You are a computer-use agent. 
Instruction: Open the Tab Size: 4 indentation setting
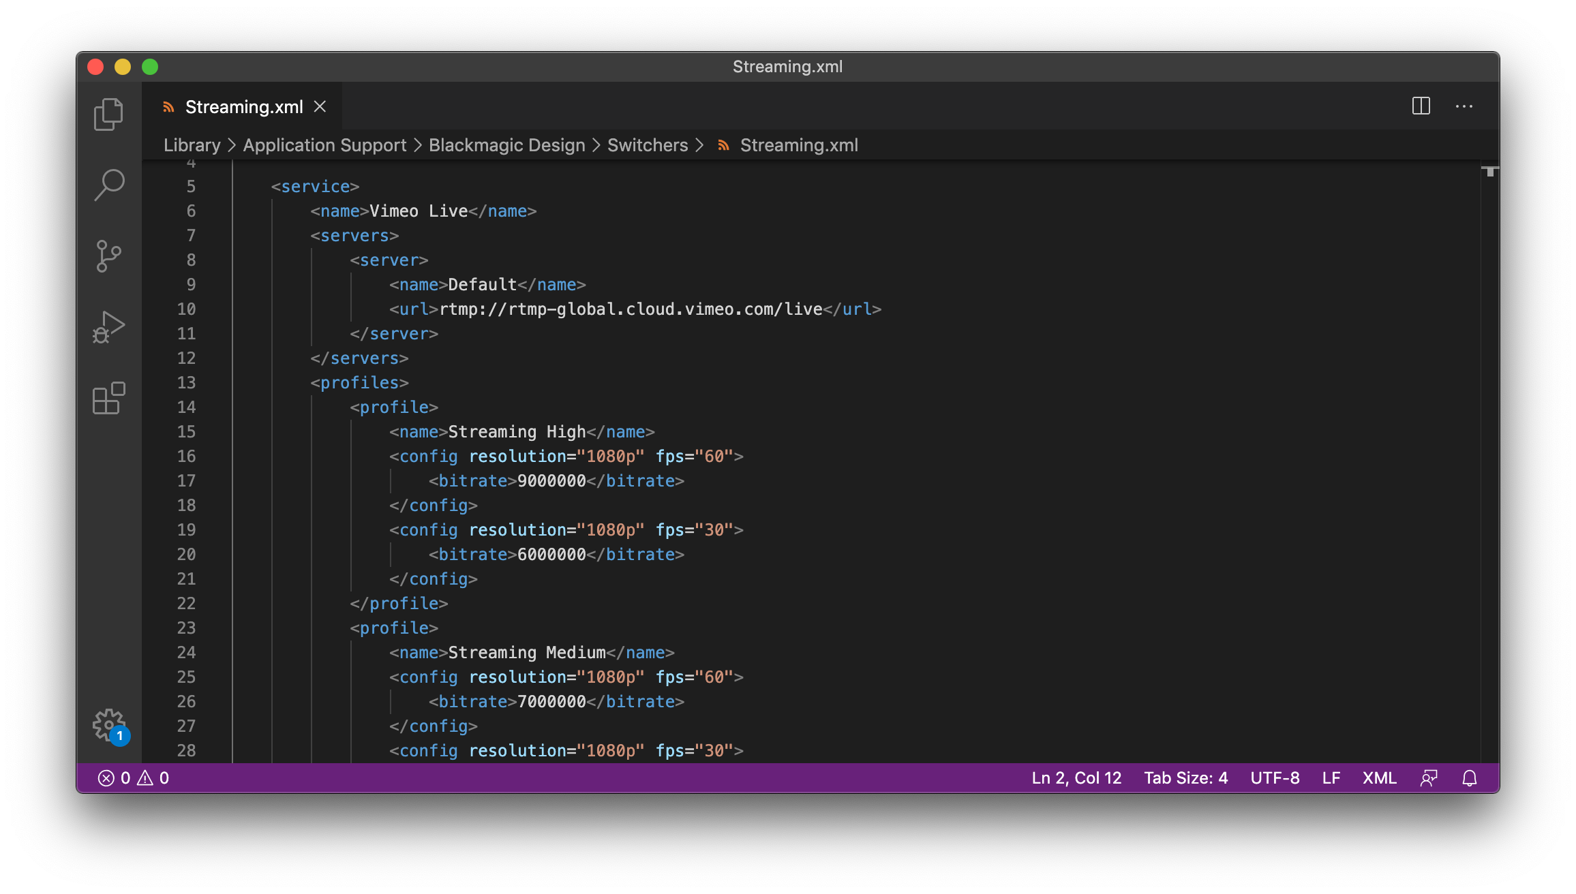pyautogui.click(x=1185, y=778)
